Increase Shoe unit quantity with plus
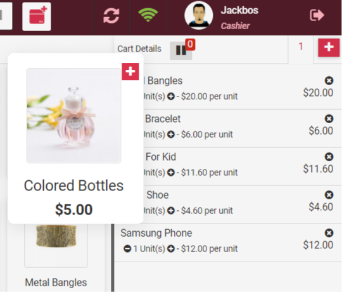The image size is (342, 292). (171, 211)
